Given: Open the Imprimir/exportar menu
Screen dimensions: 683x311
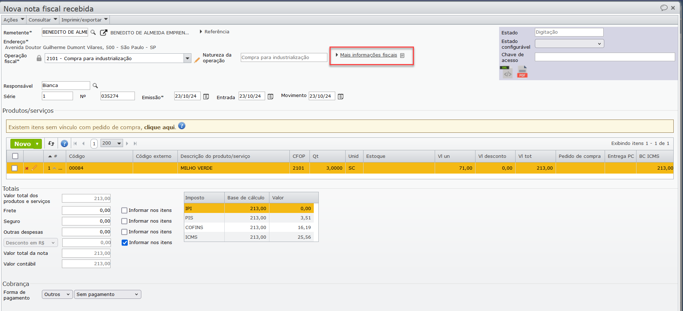Looking at the screenshot, I should 84,20.
